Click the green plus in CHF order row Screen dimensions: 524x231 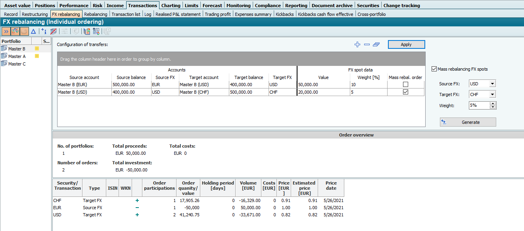point(137,200)
